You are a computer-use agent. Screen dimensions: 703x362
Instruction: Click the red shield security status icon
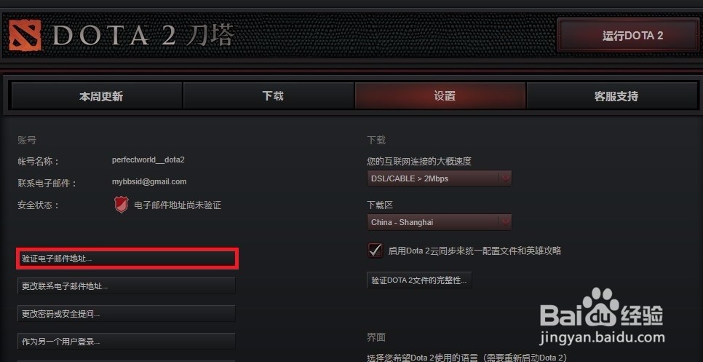point(121,205)
